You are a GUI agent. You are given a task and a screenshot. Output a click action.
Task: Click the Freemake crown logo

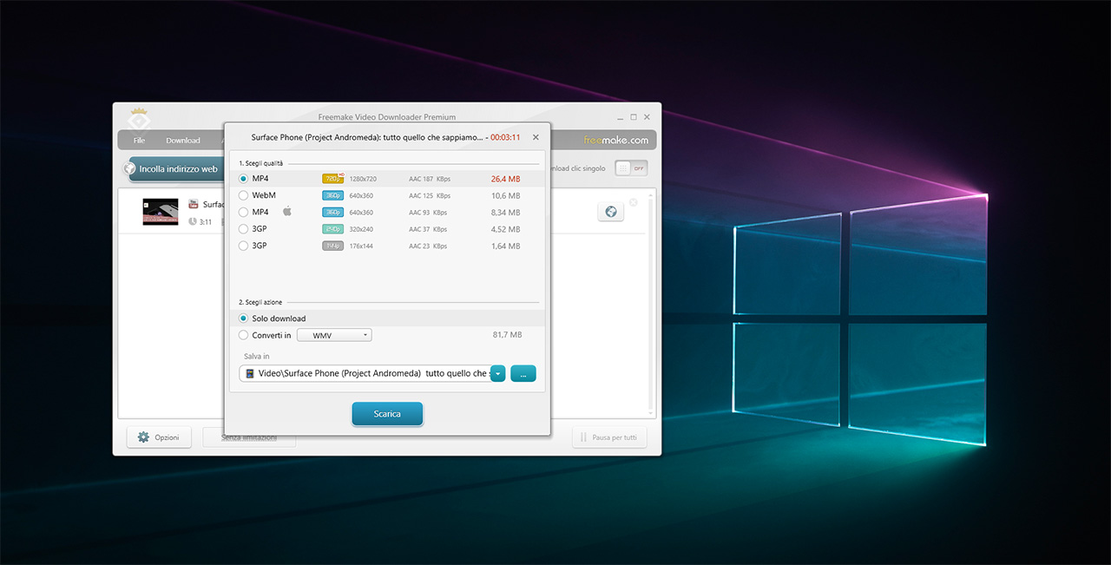coord(140,119)
